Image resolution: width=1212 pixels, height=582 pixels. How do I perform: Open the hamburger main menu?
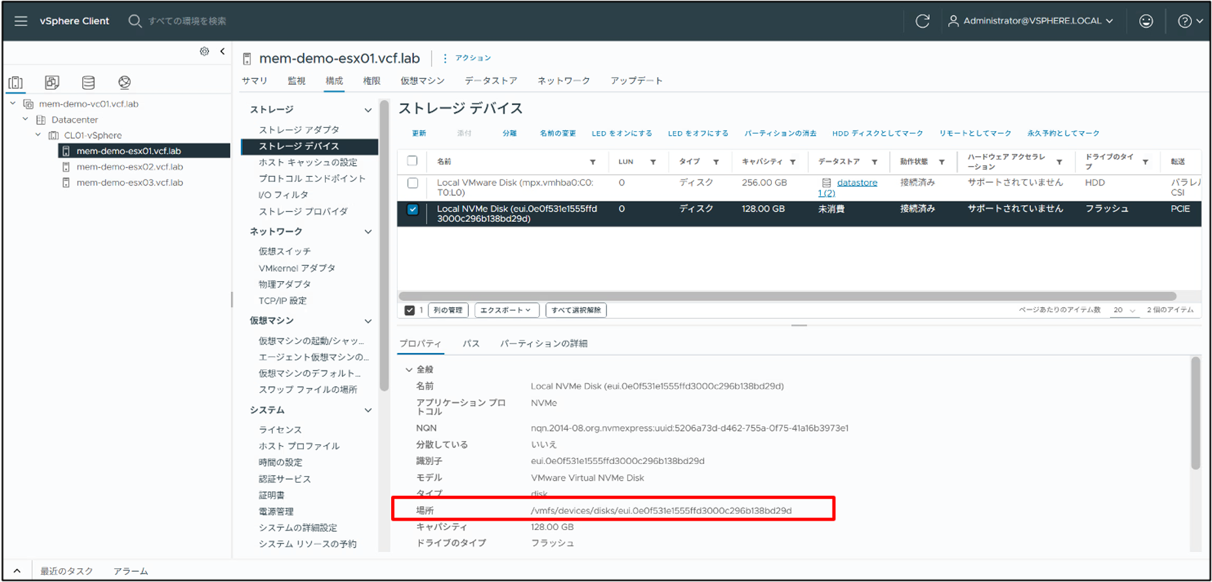point(21,21)
